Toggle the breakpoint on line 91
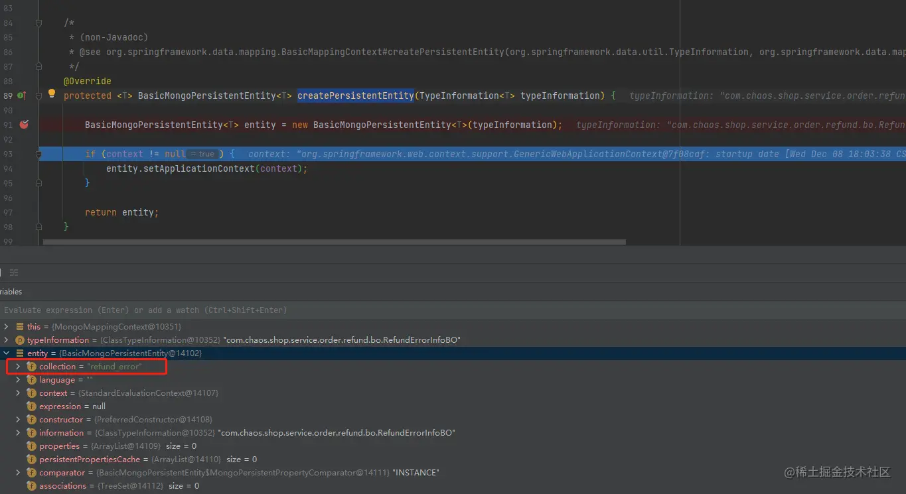 tap(25, 124)
